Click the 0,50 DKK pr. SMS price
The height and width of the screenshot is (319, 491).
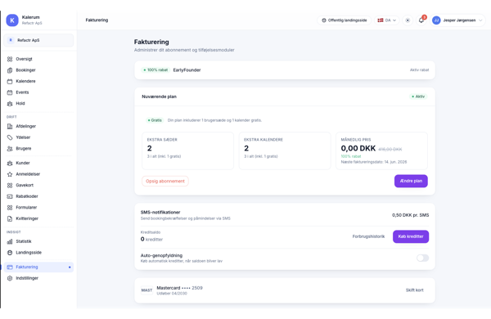point(410,215)
